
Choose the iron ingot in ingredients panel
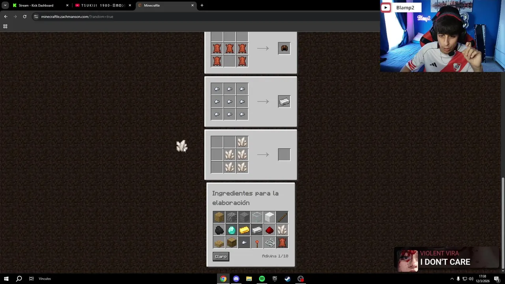(257, 230)
